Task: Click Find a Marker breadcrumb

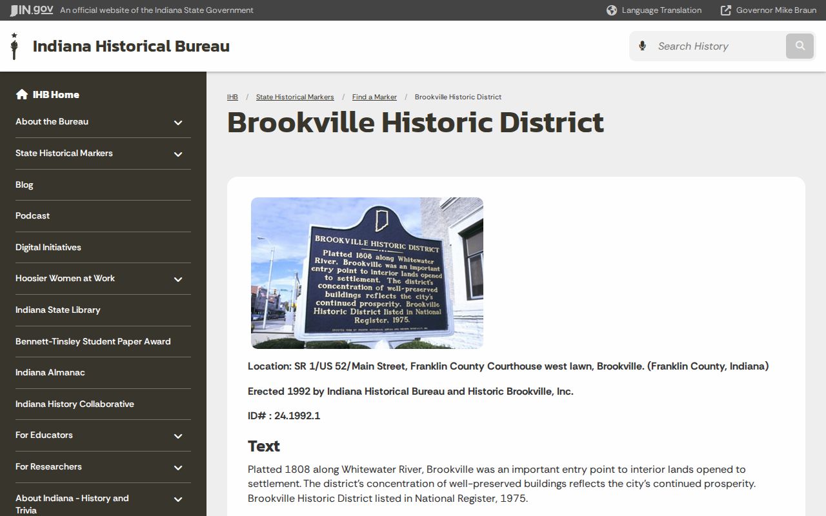Action: (374, 97)
